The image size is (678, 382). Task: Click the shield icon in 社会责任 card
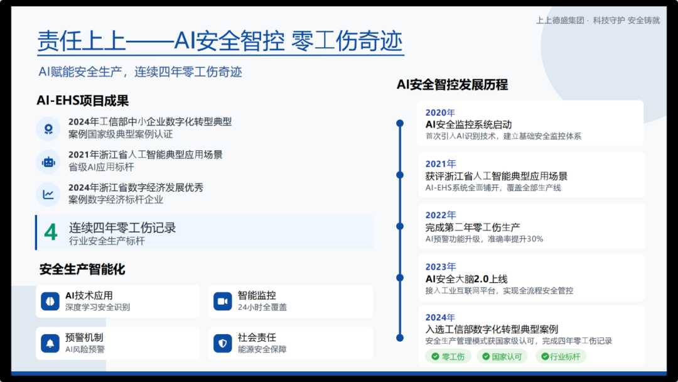(222, 343)
